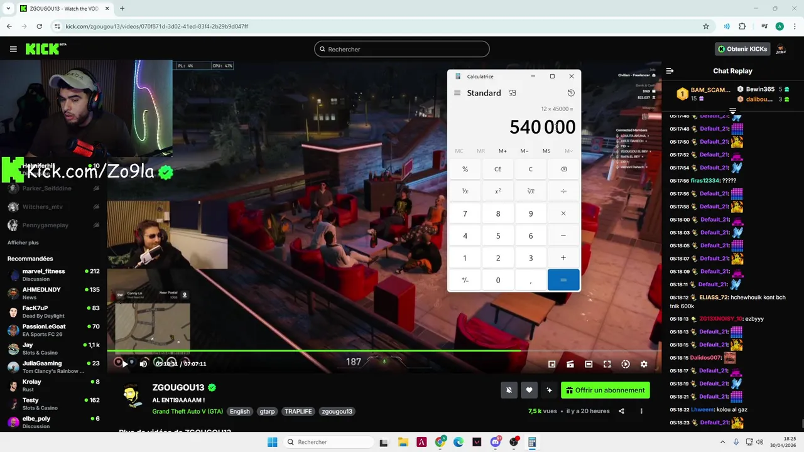Viewport: 804px width, 452px height.
Task: Click calculator percent key
Action: pyautogui.click(x=465, y=169)
